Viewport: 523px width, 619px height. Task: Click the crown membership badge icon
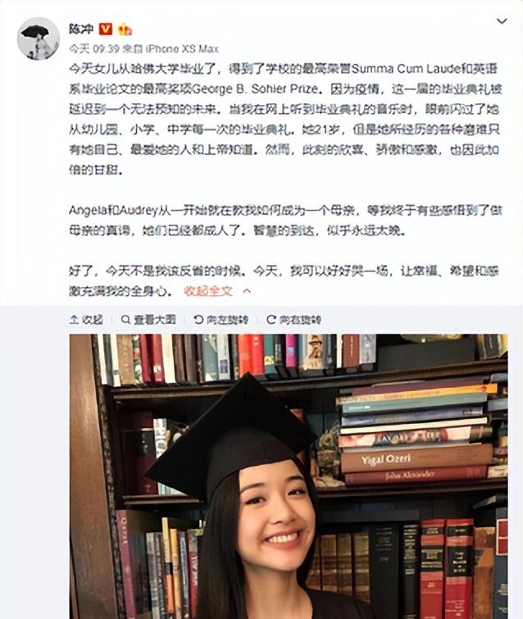(125, 29)
